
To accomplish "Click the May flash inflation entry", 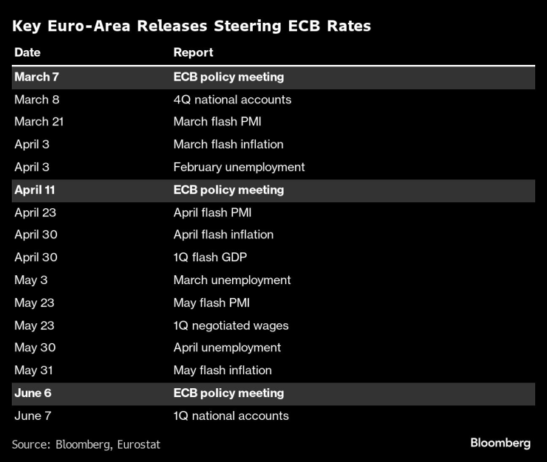I will pos(222,370).
